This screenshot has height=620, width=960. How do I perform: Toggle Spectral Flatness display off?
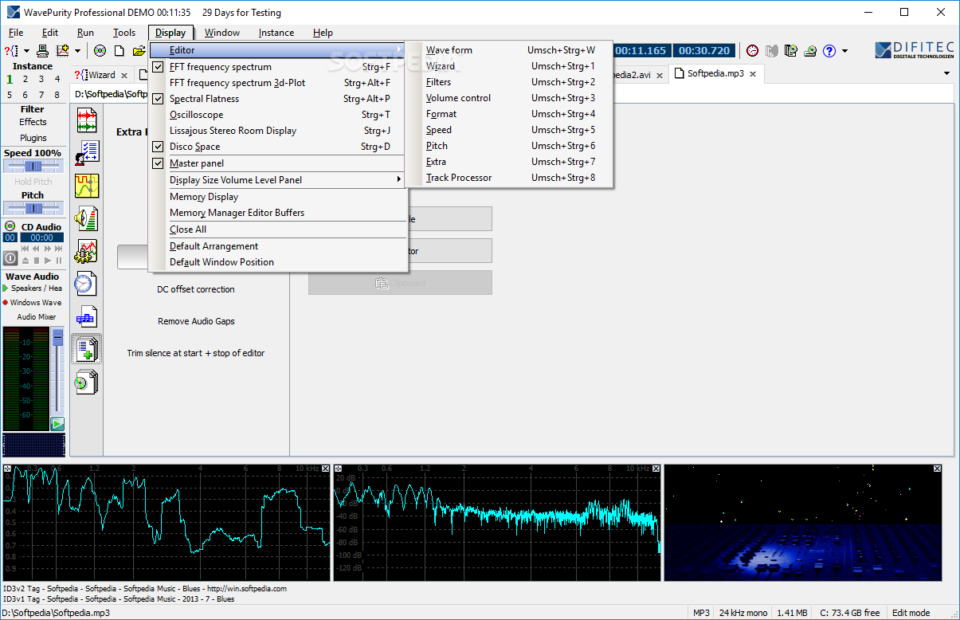click(277, 99)
